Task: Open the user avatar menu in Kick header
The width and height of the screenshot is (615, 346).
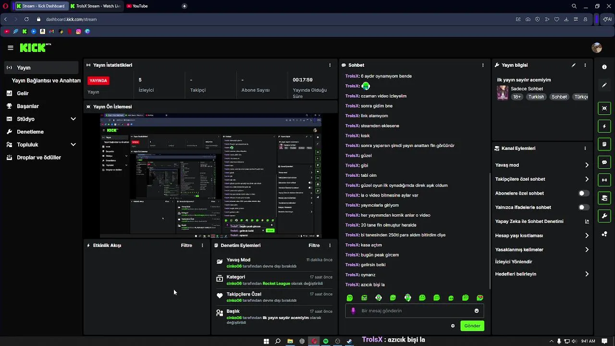Action: pos(597,48)
